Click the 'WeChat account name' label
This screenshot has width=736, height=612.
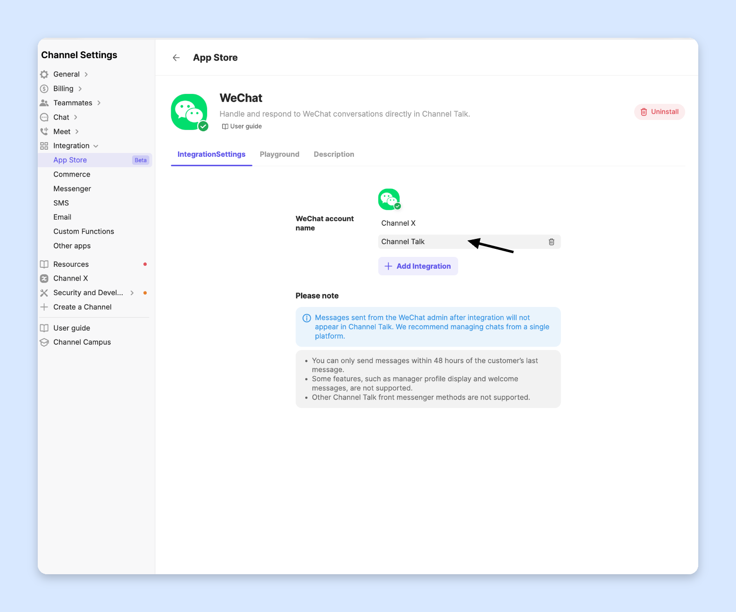click(x=325, y=223)
